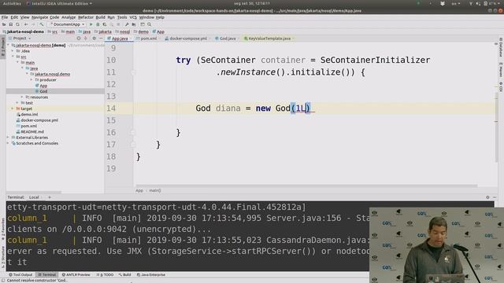Open Settings via wrench icon
Screen dimensions: 504x283
127,24
